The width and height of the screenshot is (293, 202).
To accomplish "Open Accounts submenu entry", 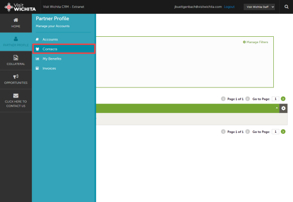I will pos(50,39).
